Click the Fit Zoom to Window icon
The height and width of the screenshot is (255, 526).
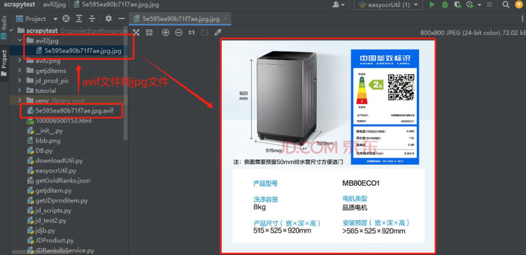[x=204, y=32]
